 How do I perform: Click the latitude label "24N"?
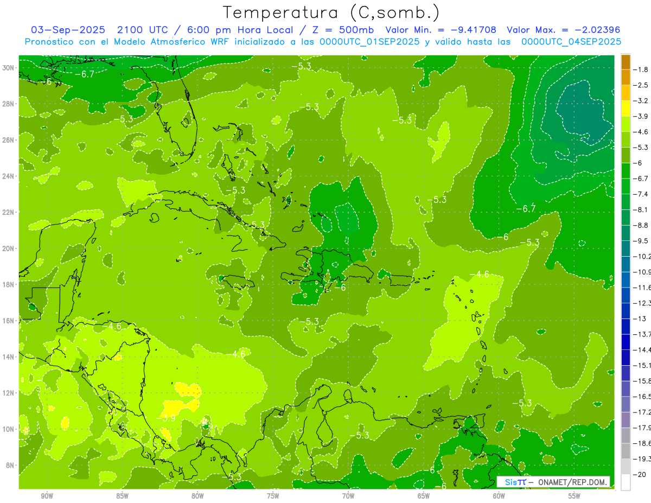[x=8, y=176]
